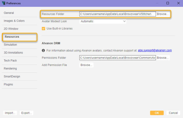Close the Preferences window
The image size is (183, 118).
click(x=179, y=3)
